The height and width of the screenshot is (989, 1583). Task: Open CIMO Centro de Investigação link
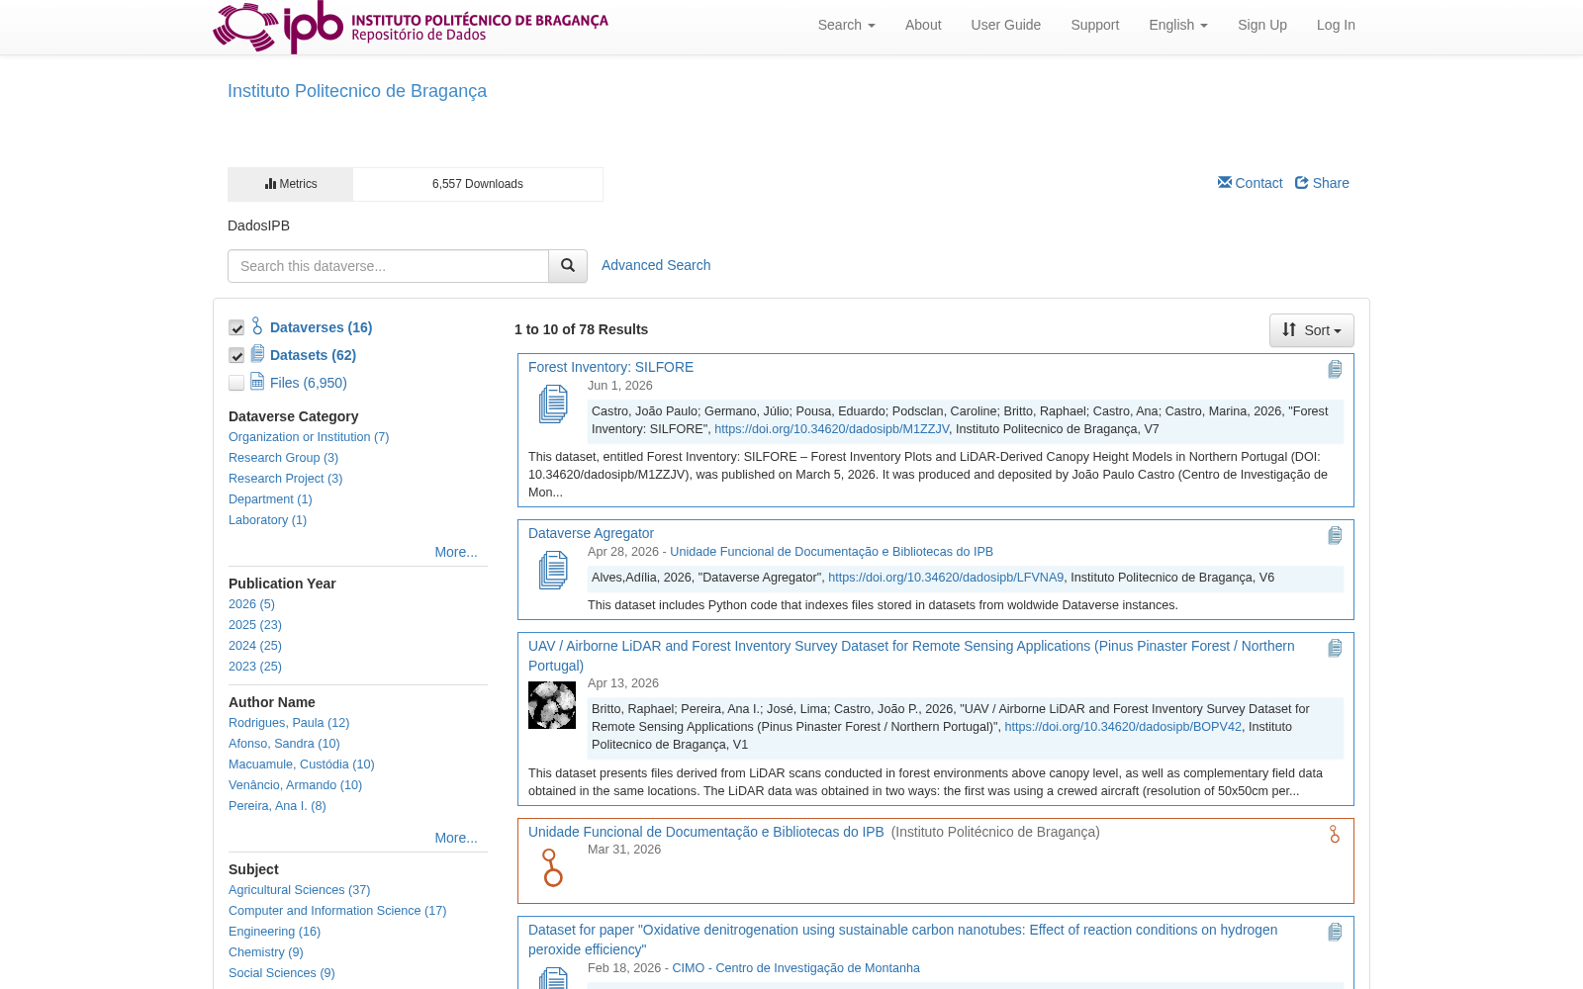click(795, 968)
